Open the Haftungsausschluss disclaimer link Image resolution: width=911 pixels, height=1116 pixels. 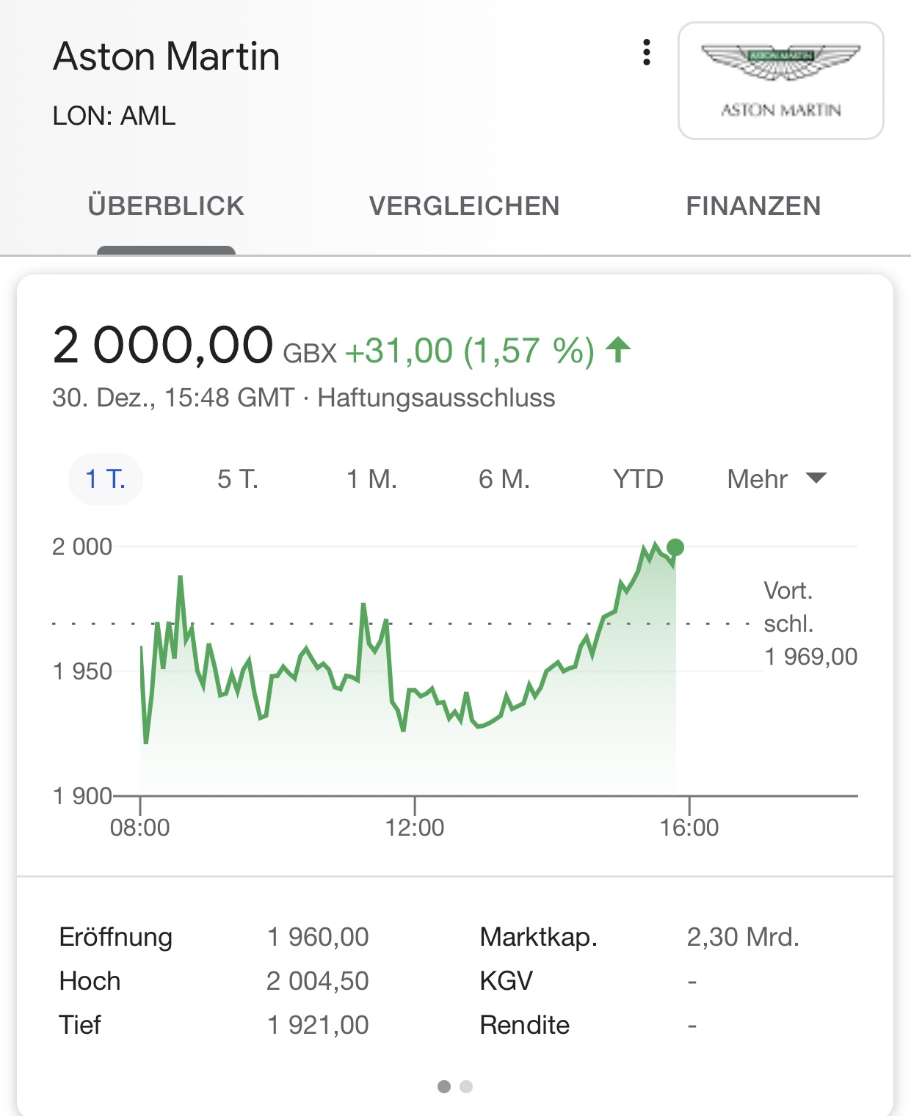[x=436, y=398]
